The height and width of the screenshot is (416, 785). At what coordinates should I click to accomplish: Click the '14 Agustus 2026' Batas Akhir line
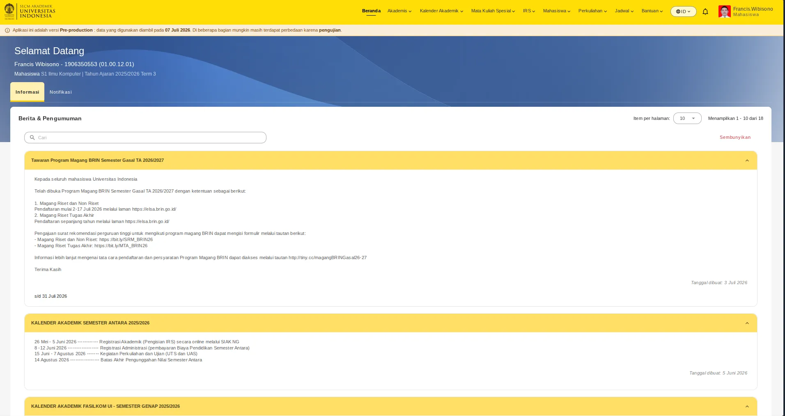(x=118, y=360)
